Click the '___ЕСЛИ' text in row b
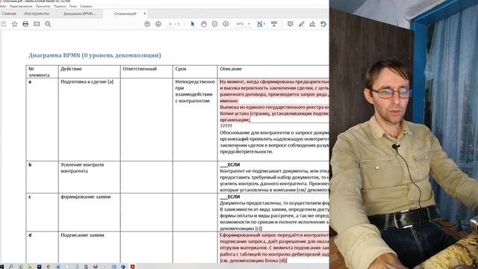 pyautogui.click(x=230, y=164)
